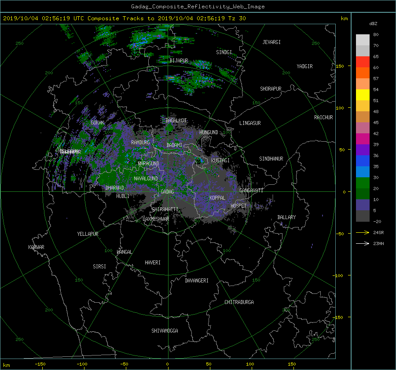
Task: Click the DAVANGERI city label
Action: tap(197, 281)
